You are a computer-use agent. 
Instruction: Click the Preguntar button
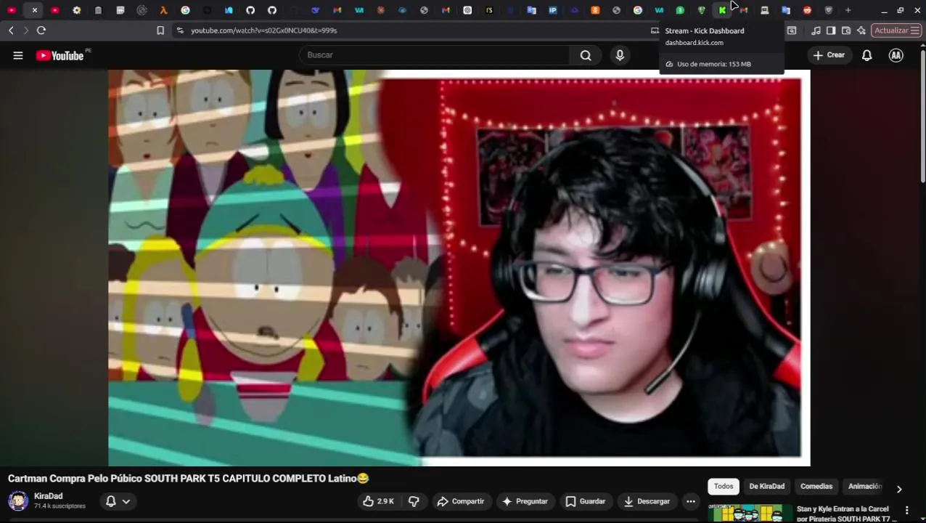[x=525, y=501]
